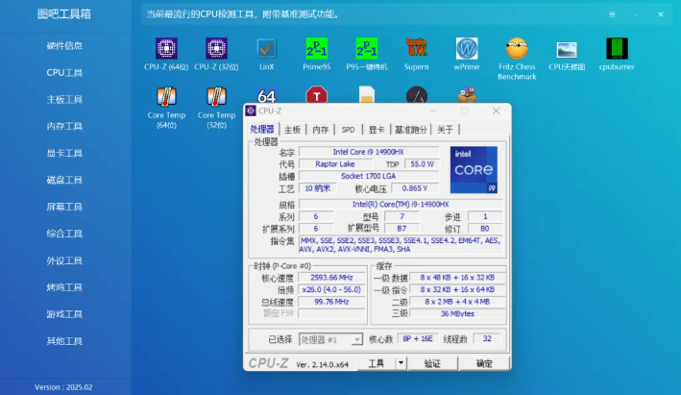This screenshot has height=395, width=681.
Task: Click the 确定 button in CPU-Z
Action: (484, 363)
